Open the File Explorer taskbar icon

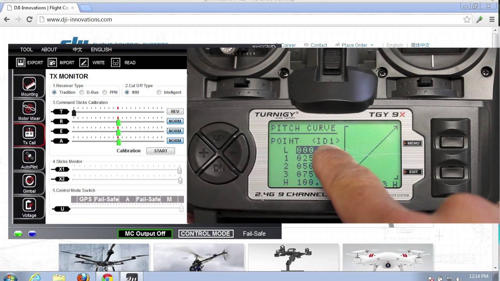point(59,277)
